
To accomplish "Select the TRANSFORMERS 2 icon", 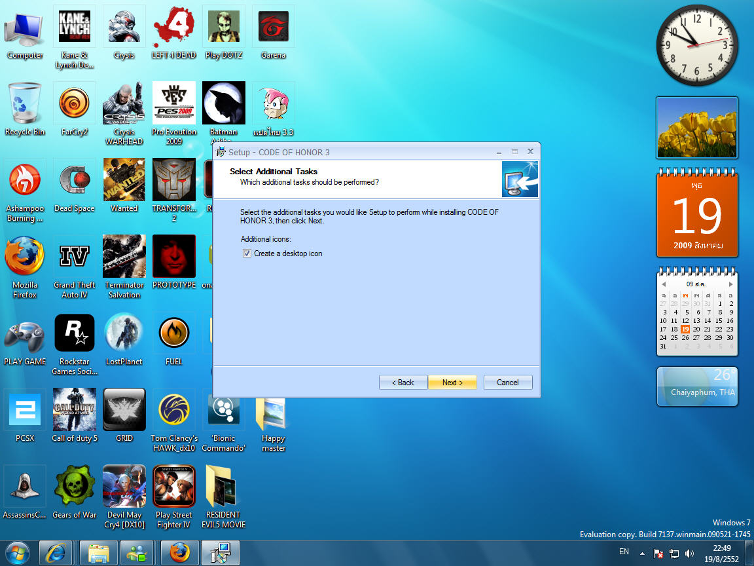I will pyautogui.click(x=174, y=191).
